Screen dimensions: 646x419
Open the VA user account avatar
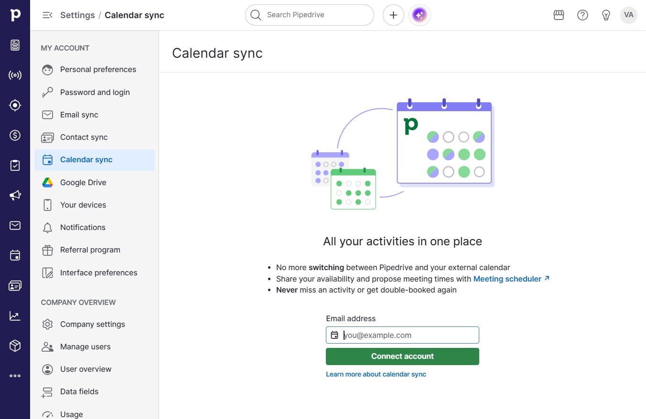coord(629,15)
